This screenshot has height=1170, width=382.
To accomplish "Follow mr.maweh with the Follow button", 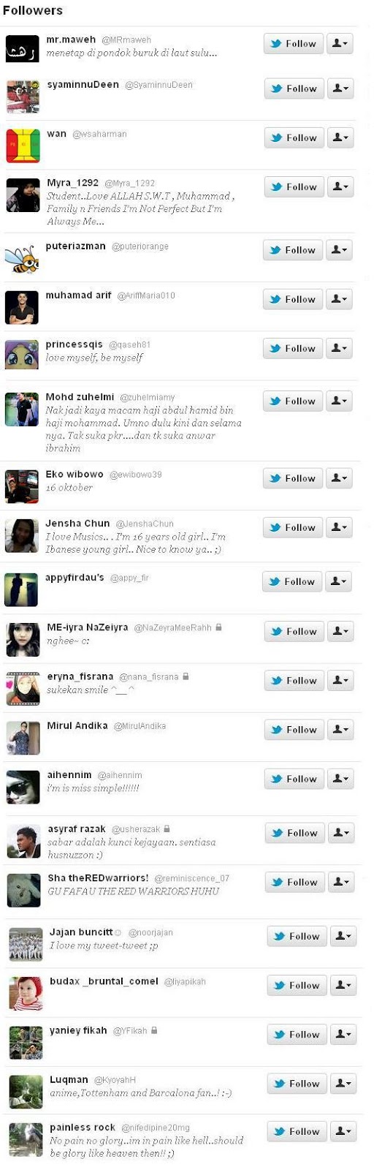I will (x=293, y=44).
